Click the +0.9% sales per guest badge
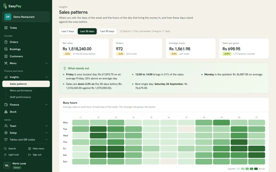 point(227,54)
